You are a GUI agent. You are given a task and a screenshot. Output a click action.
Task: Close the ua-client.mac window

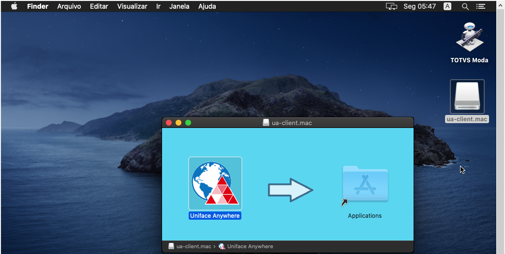pyautogui.click(x=169, y=123)
